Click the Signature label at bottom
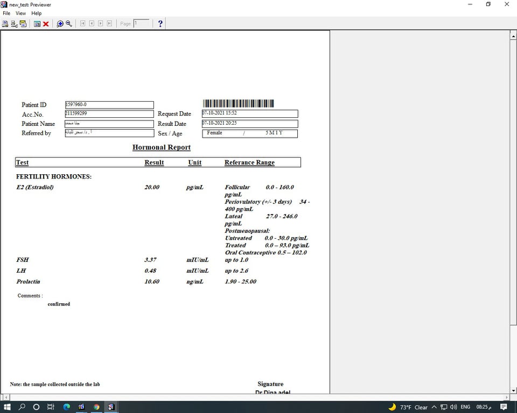 pyautogui.click(x=270, y=383)
